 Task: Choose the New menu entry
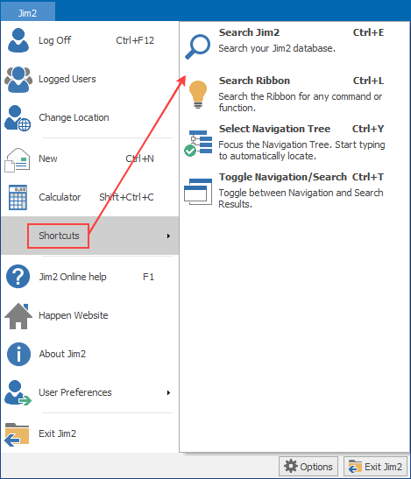click(x=90, y=158)
